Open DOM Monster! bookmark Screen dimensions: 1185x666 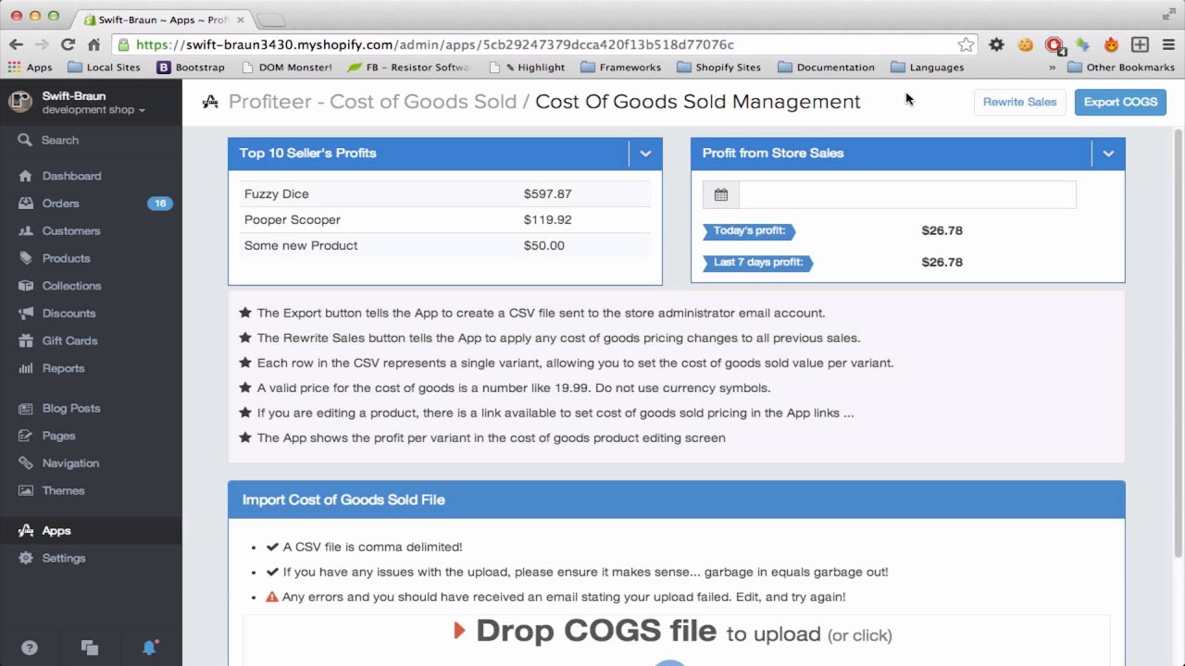click(x=286, y=68)
